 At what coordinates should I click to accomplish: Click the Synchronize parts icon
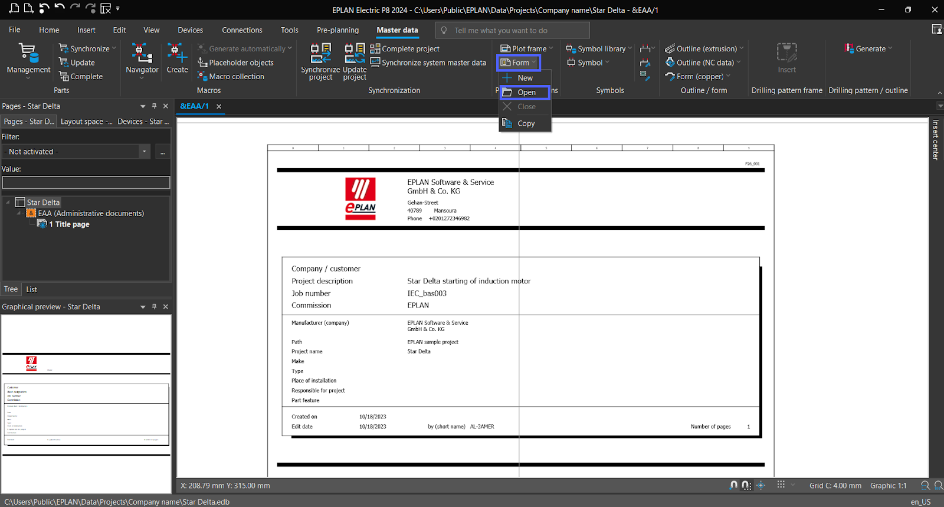pyautogui.click(x=64, y=48)
